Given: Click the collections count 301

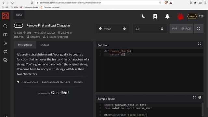Looking at the screenshot, I should (27, 32).
